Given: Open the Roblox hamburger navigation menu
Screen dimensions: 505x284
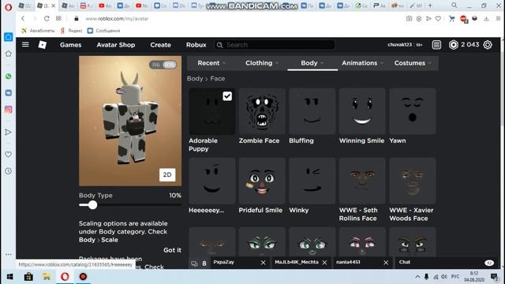Looking at the screenshot, I should pyautogui.click(x=25, y=44).
